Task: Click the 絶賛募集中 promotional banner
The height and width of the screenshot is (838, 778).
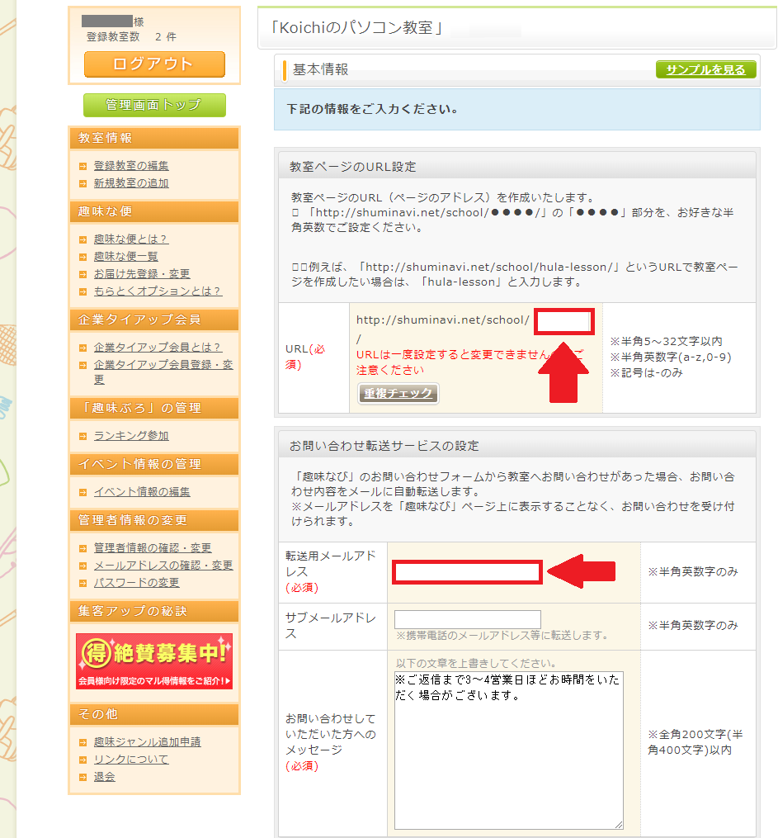Action: click(x=154, y=661)
